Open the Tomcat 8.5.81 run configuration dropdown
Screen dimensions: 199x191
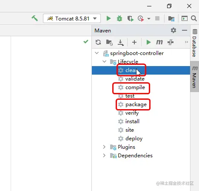pyautogui.click(x=72, y=18)
